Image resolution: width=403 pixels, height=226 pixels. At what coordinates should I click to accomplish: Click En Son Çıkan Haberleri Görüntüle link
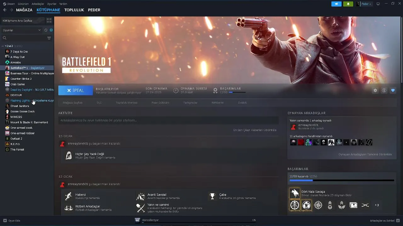point(255,130)
